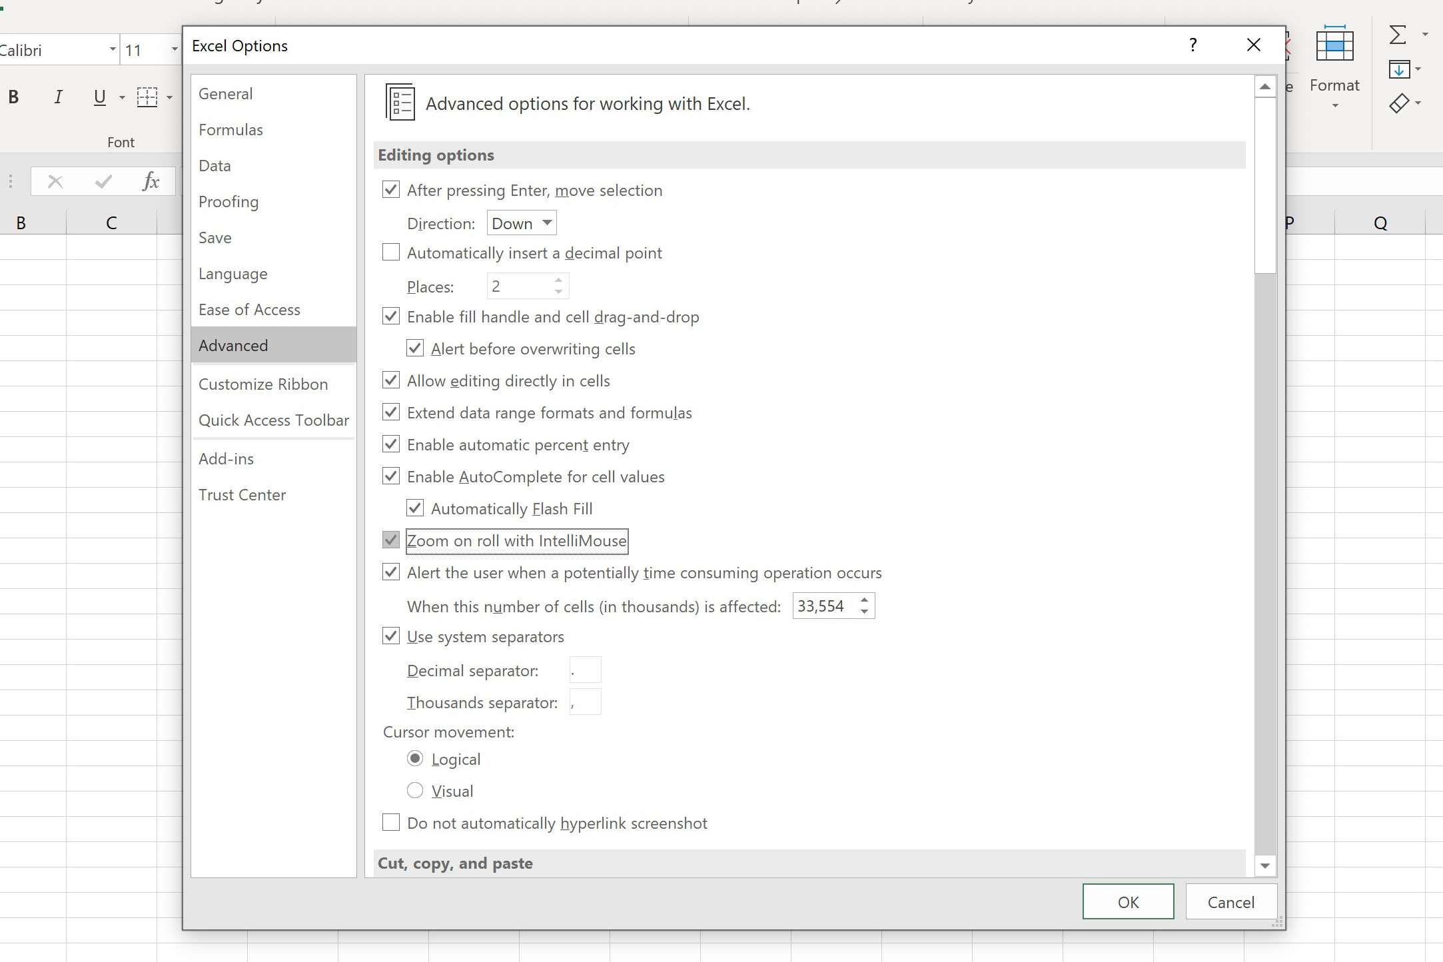Click the Help icon in dialog
1443x962 pixels.
tap(1193, 45)
